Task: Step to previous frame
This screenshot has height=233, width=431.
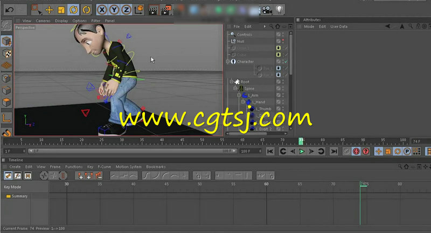Action: (x=293, y=151)
